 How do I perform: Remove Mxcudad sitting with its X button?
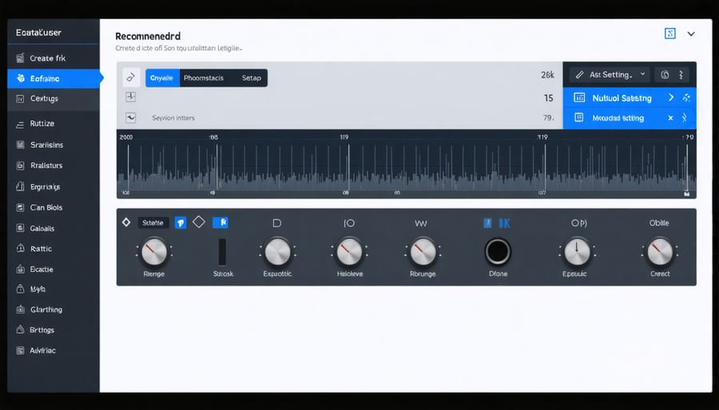pos(670,118)
